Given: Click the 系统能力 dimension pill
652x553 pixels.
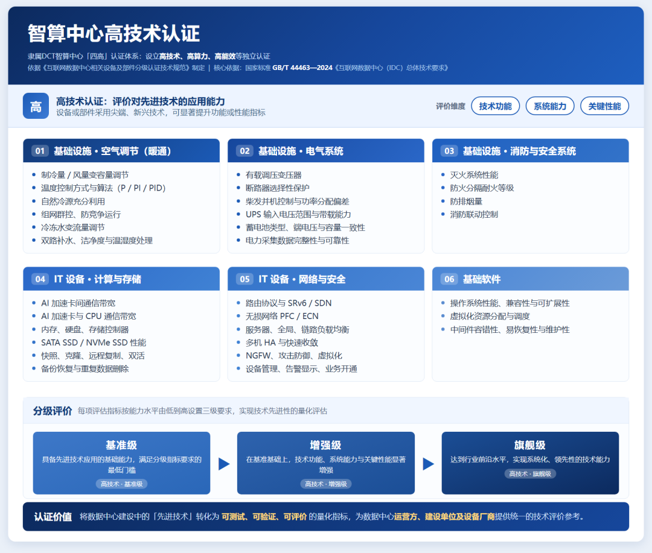Looking at the screenshot, I should coord(550,106).
